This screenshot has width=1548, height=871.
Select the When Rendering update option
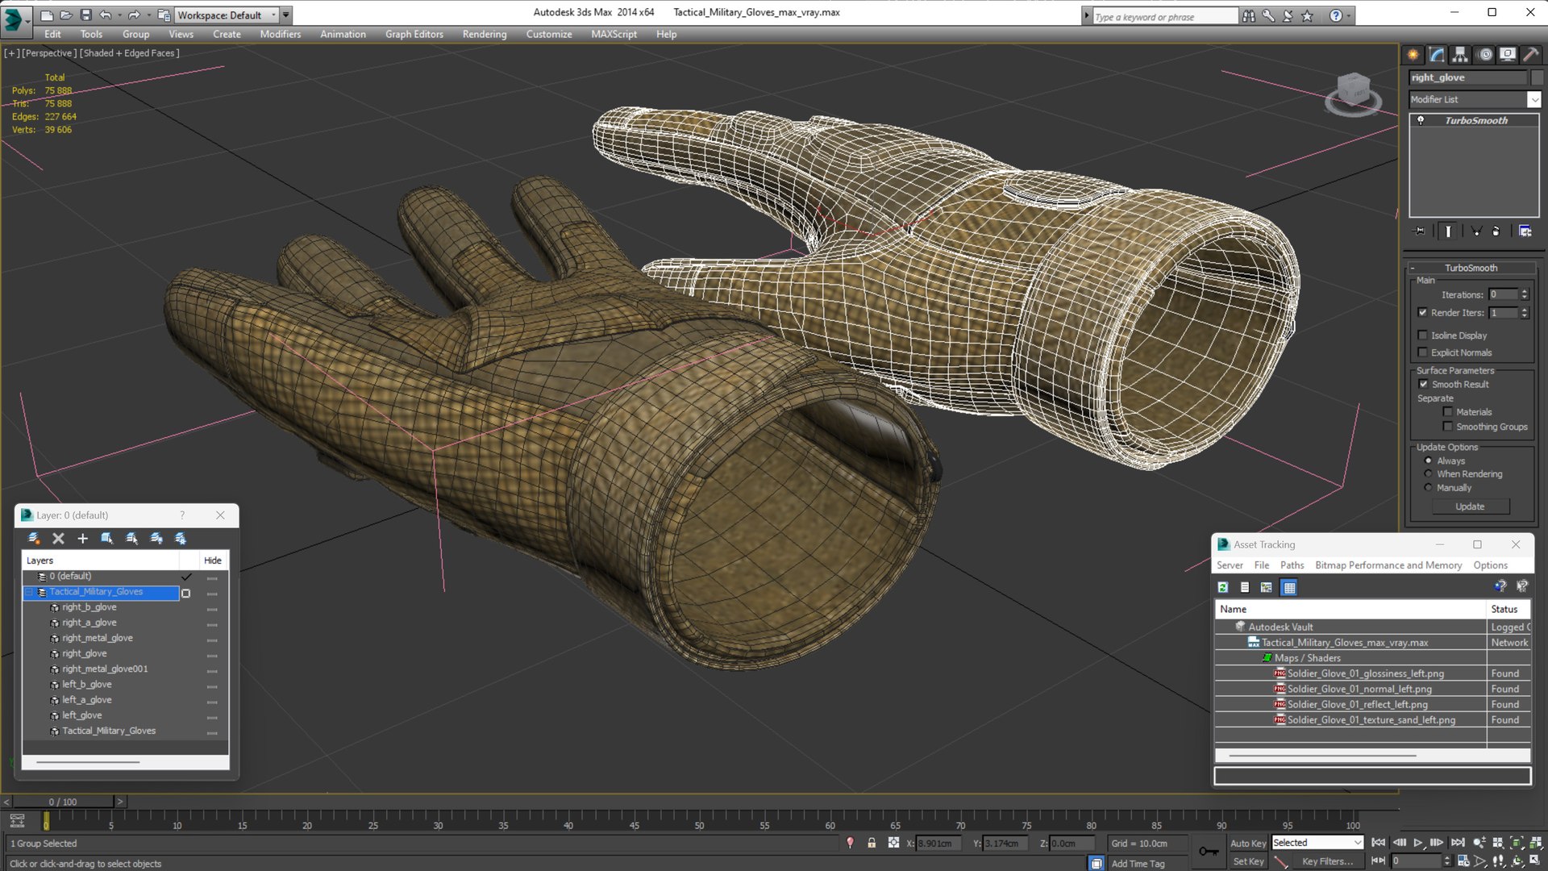click(1429, 474)
